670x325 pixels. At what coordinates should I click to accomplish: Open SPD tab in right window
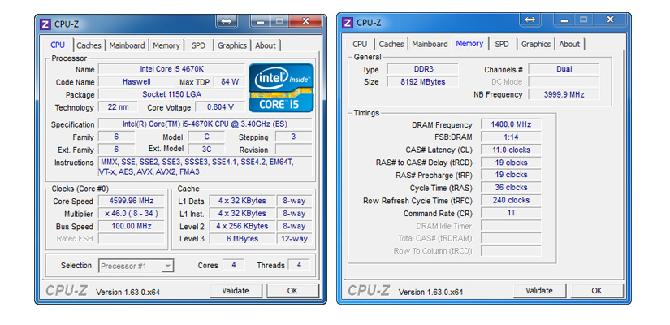(502, 44)
